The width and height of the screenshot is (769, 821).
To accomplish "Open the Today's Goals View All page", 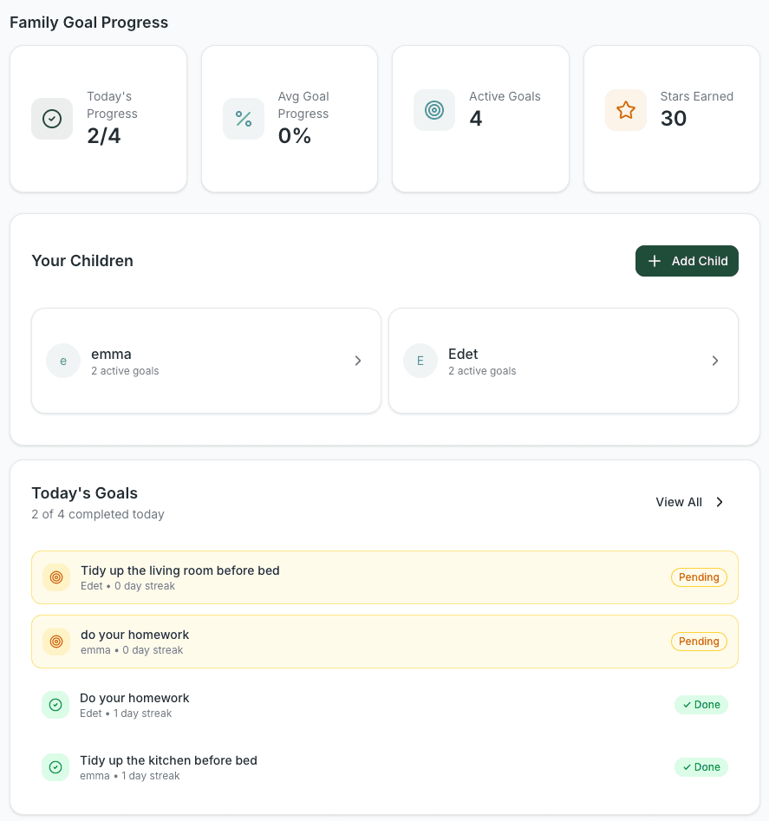I will click(x=678, y=502).
